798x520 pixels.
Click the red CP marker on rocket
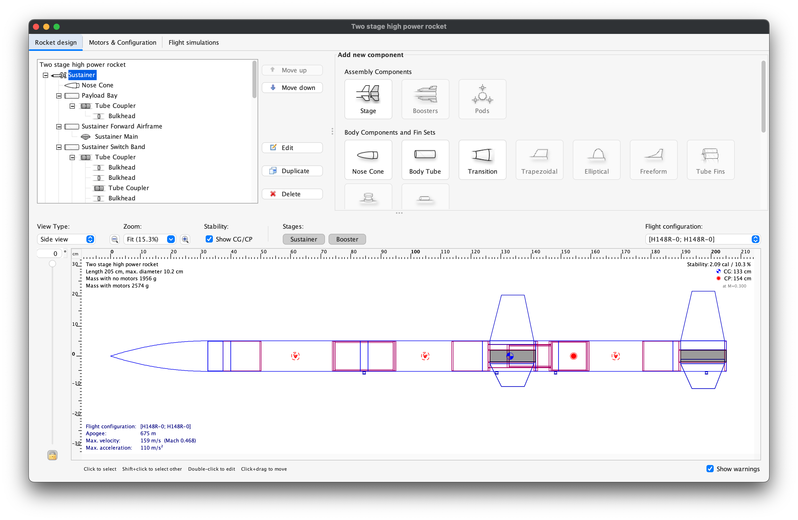coord(573,356)
